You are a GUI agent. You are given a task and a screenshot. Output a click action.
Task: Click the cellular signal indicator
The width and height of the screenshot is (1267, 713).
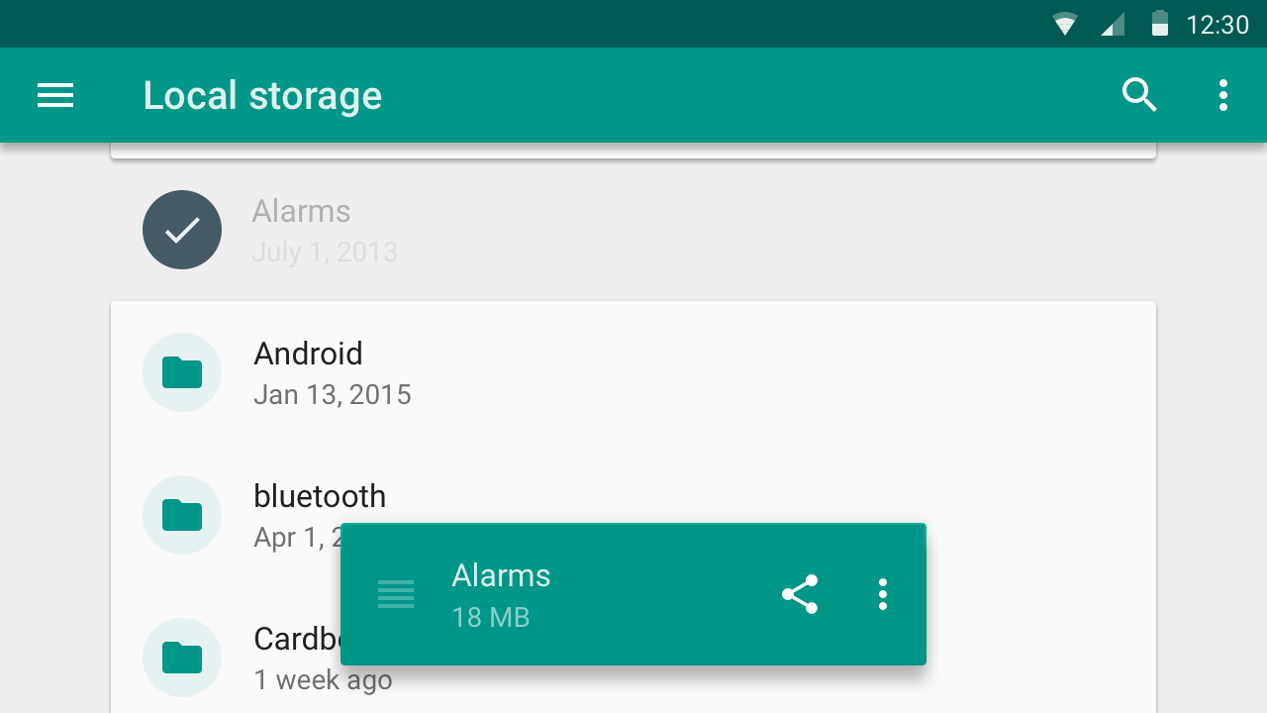(1113, 25)
